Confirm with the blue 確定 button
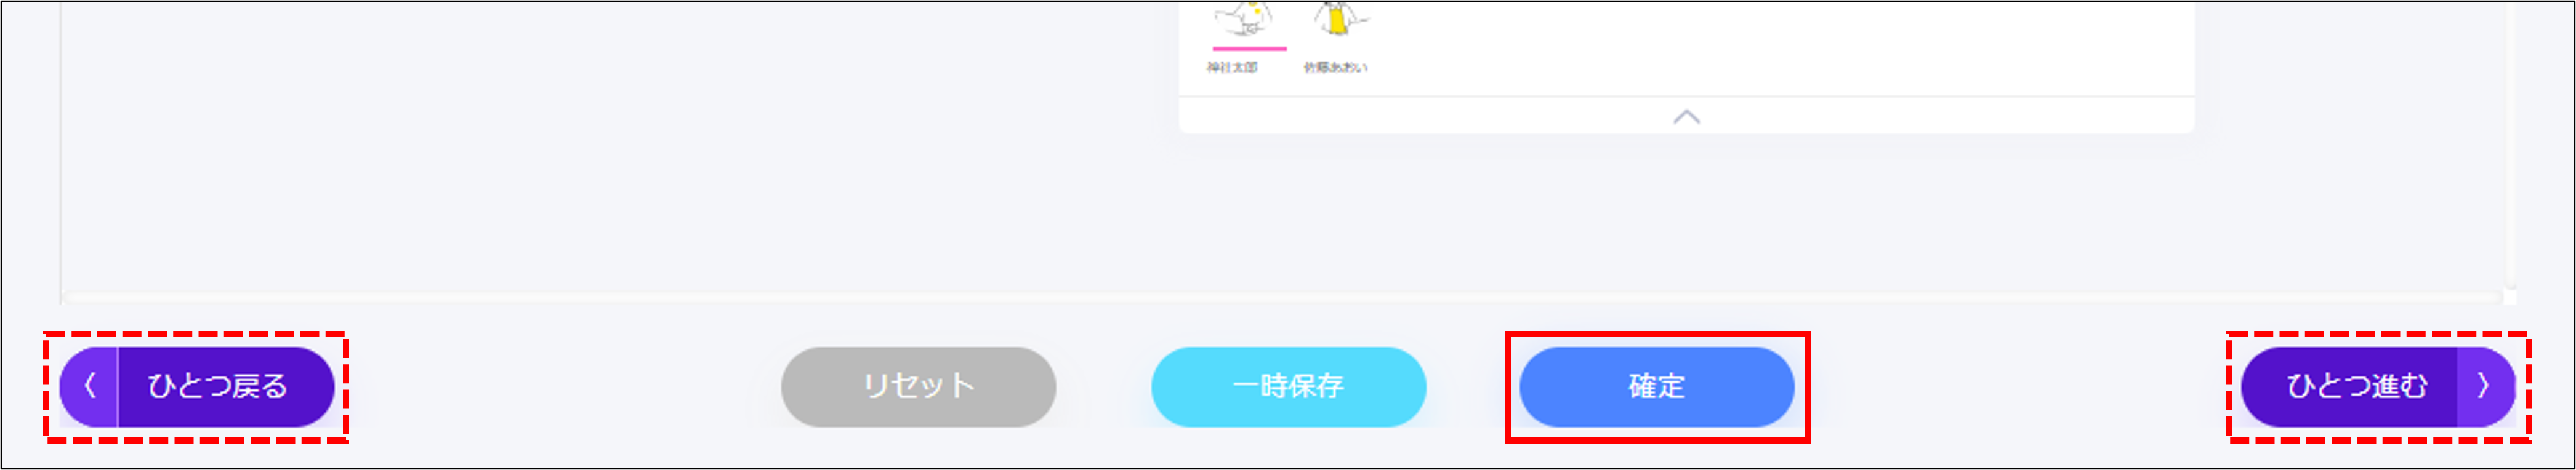 tap(1657, 386)
